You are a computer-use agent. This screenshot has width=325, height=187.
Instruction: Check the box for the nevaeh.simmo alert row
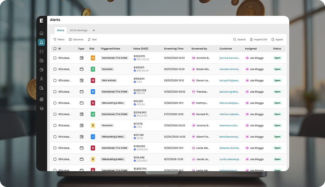[55, 69]
